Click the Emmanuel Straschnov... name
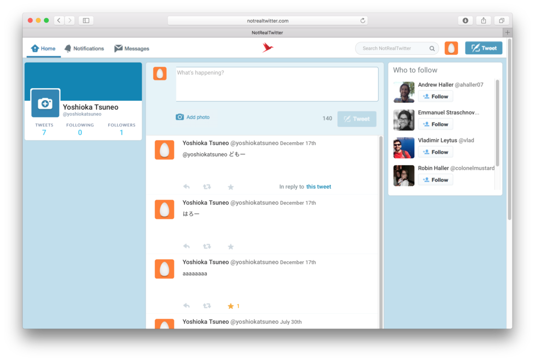Viewport: 535px width, 361px height. coord(449,112)
